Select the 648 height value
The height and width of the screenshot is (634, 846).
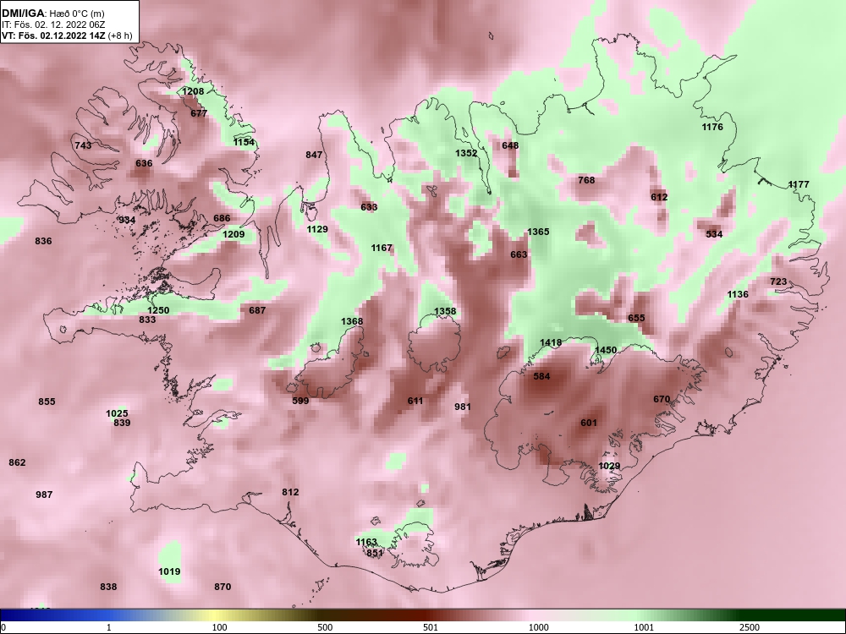pyautogui.click(x=510, y=145)
